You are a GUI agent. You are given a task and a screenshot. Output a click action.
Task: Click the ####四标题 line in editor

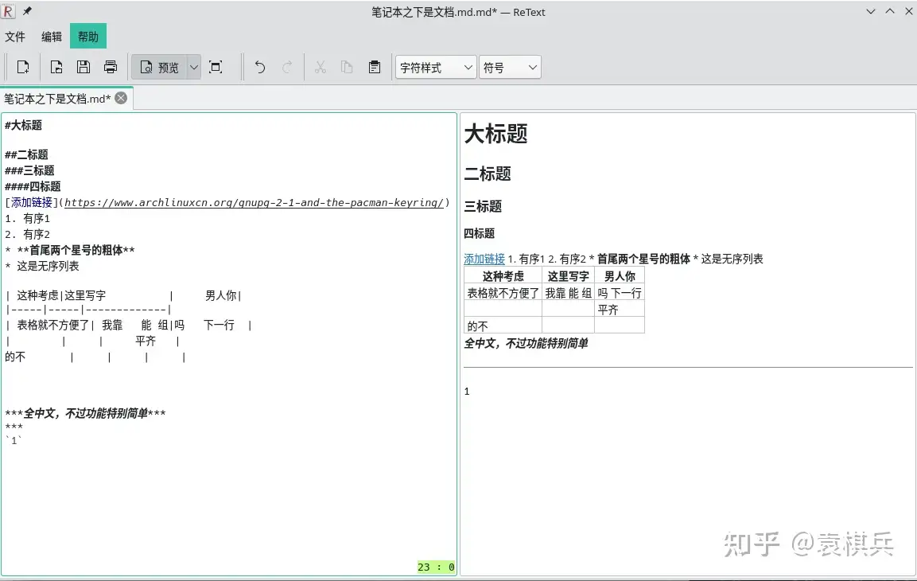[33, 187]
